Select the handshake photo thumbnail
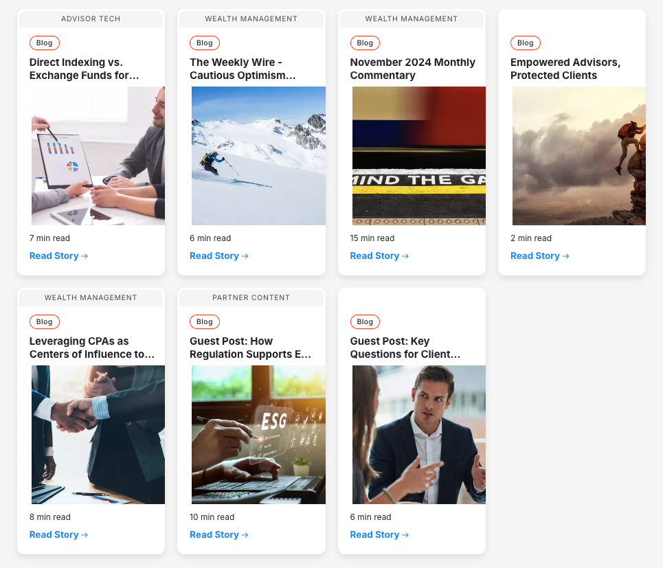 click(98, 435)
